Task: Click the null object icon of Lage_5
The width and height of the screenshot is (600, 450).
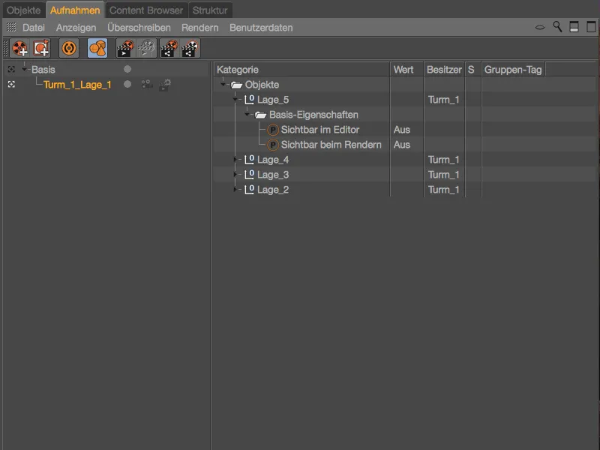Action: (249, 100)
